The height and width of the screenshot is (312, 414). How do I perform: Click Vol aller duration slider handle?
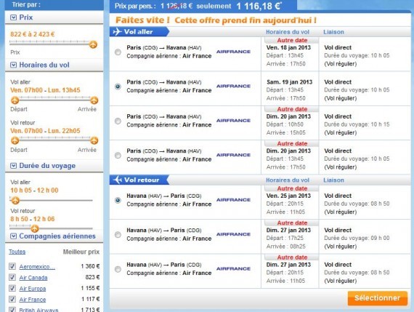click(x=15, y=201)
